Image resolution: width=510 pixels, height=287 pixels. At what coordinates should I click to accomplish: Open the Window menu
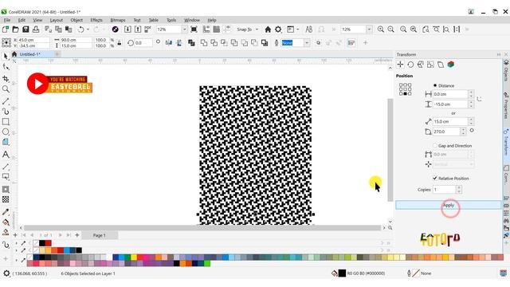pos(192,20)
